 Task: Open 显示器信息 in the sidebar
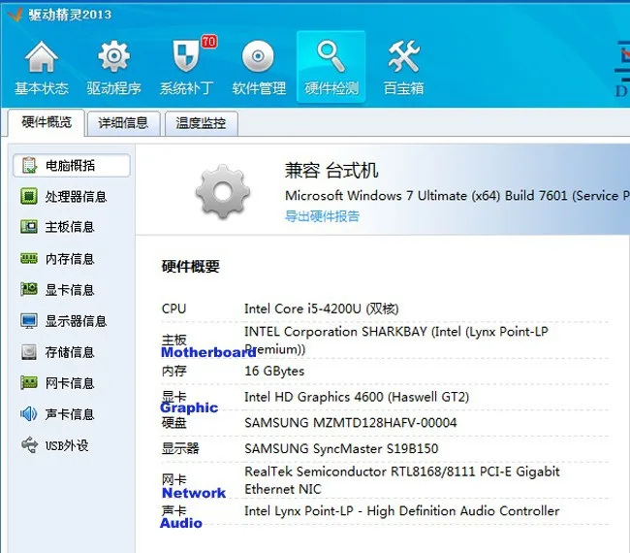click(72, 321)
